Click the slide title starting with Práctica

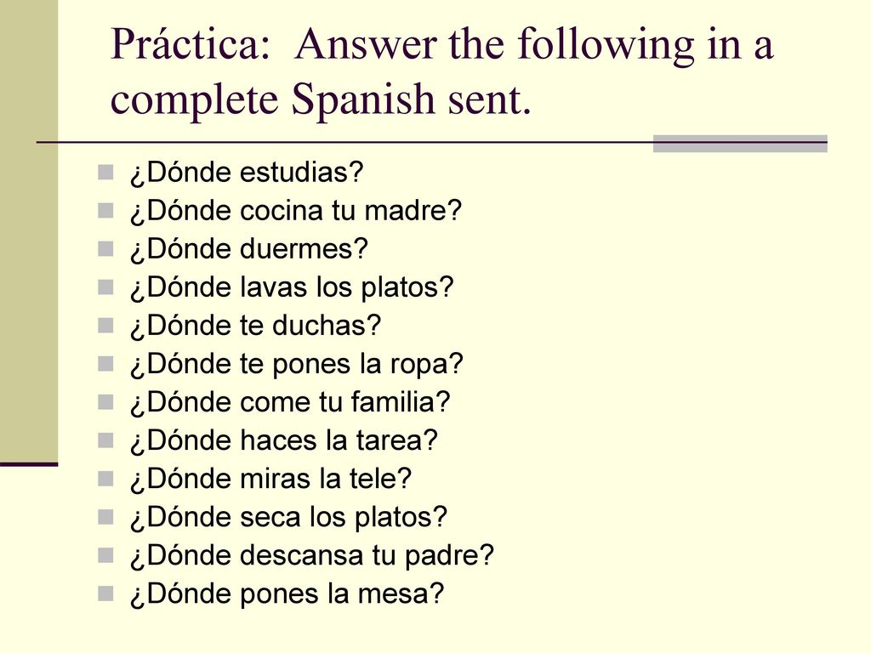[x=441, y=72]
